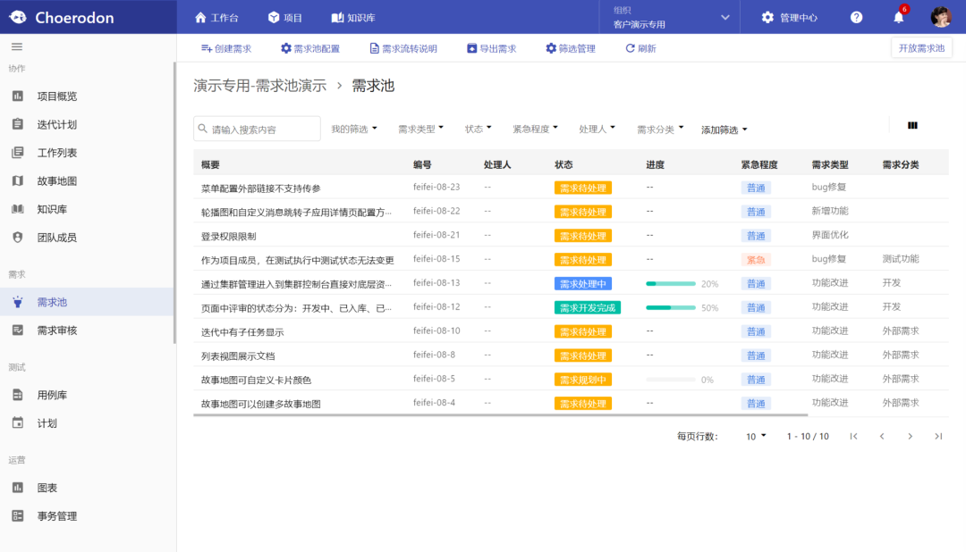Expand the 状态 filter dropdown
Screen dimensions: 966x552
coord(479,129)
